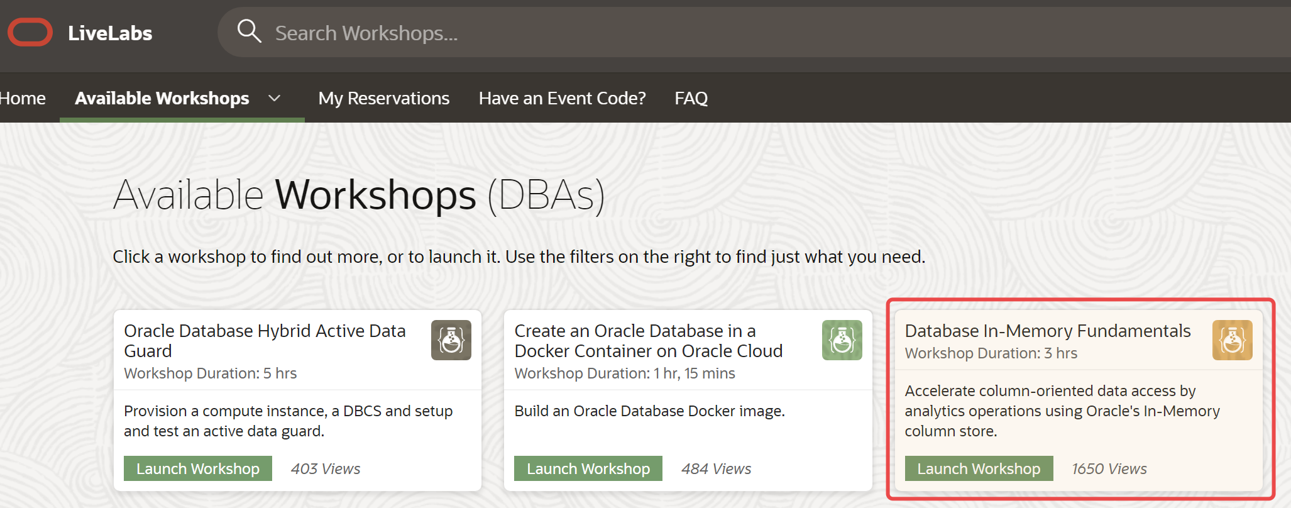The width and height of the screenshot is (1291, 508).
Task: Select the Available Workshops tab
Action: point(162,98)
